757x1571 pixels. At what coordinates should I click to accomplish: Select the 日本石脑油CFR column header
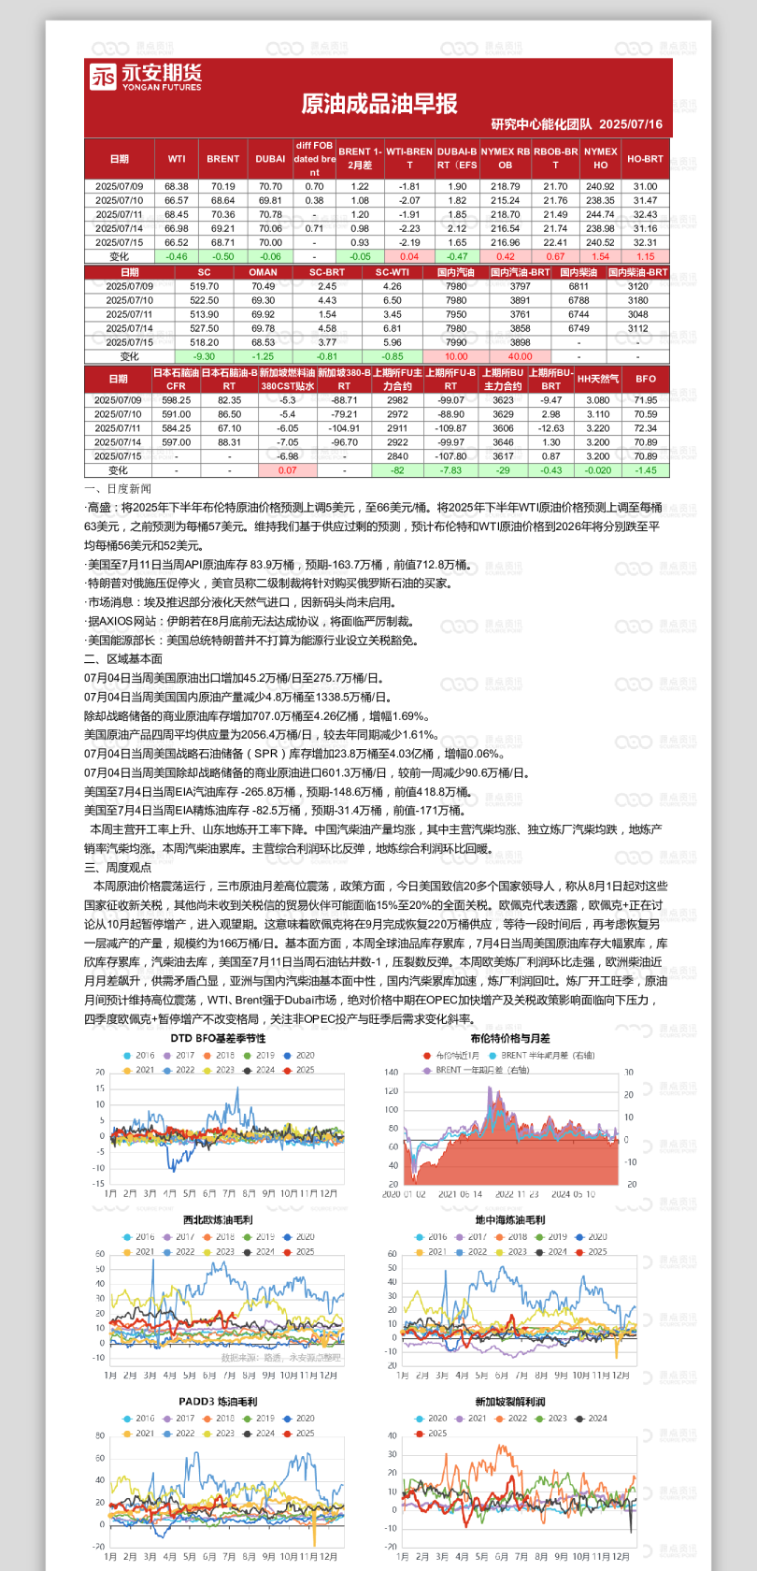click(176, 379)
